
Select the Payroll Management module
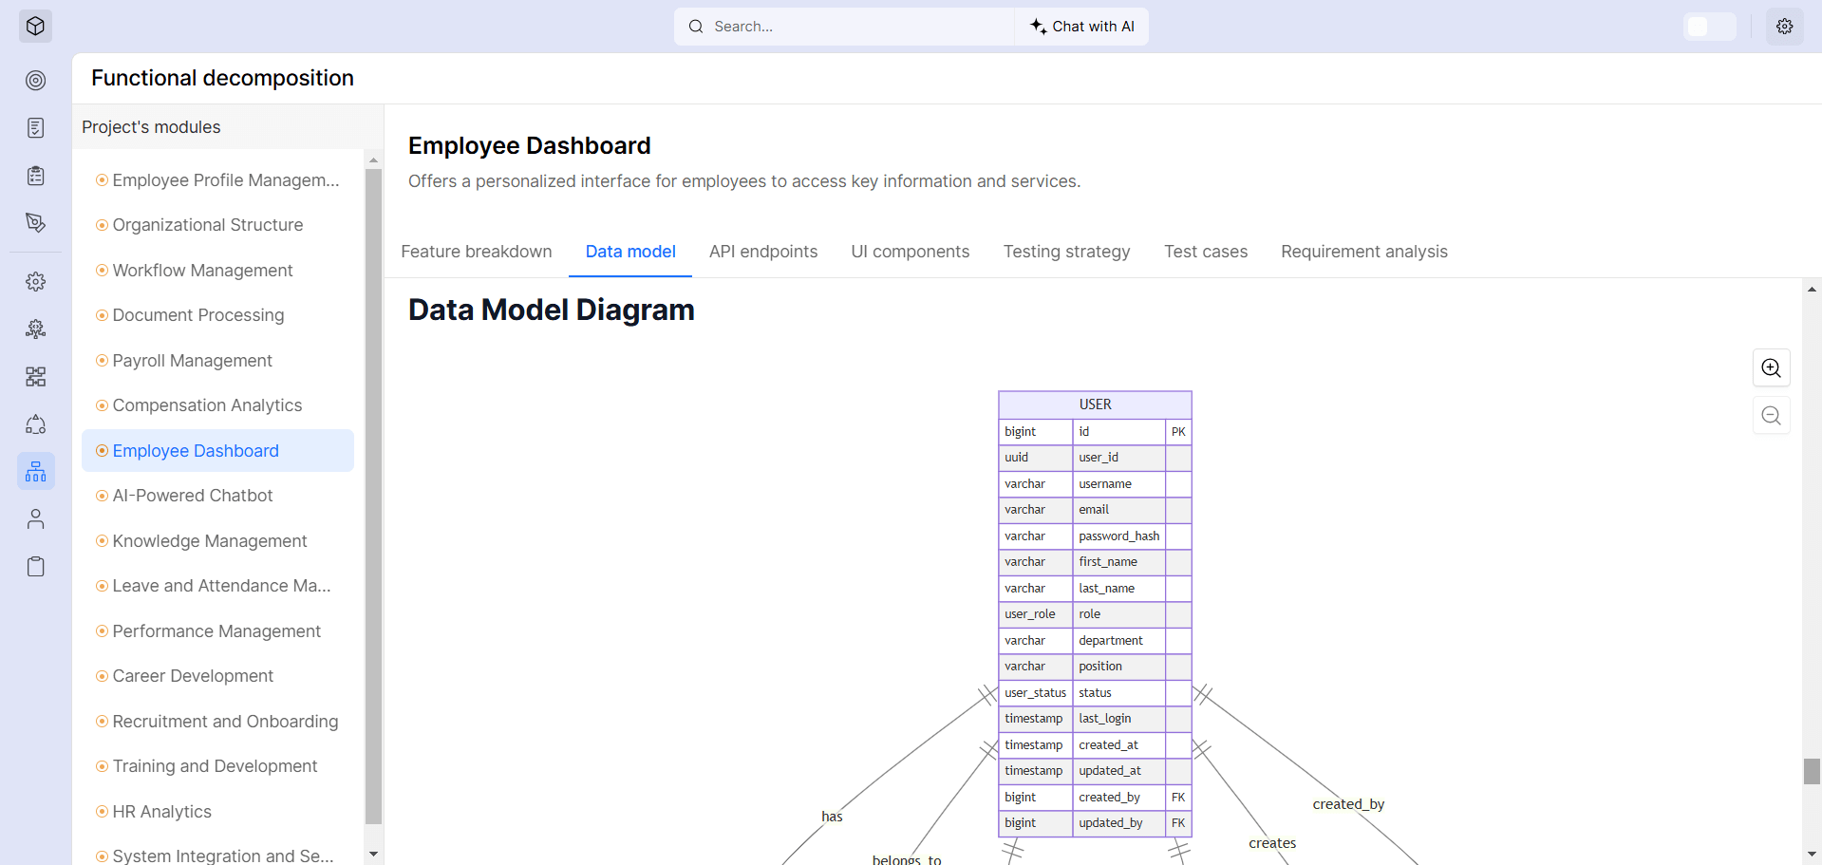[x=217, y=361]
